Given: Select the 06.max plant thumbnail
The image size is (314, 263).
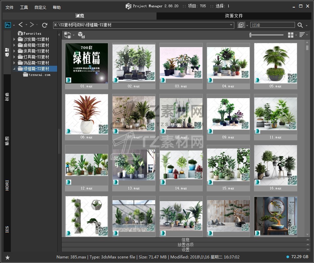Looking at the screenshot, I should (87, 114).
